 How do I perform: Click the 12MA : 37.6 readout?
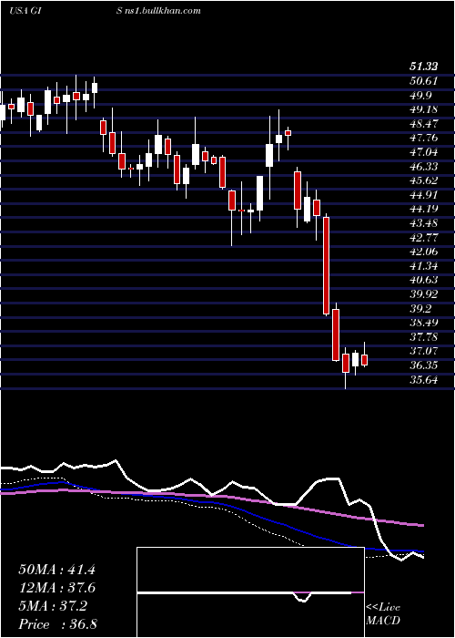click(x=57, y=588)
